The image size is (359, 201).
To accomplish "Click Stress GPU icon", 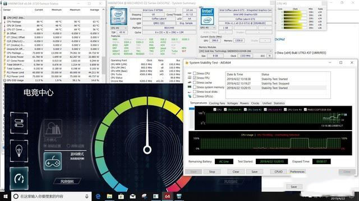I will [190, 96].
